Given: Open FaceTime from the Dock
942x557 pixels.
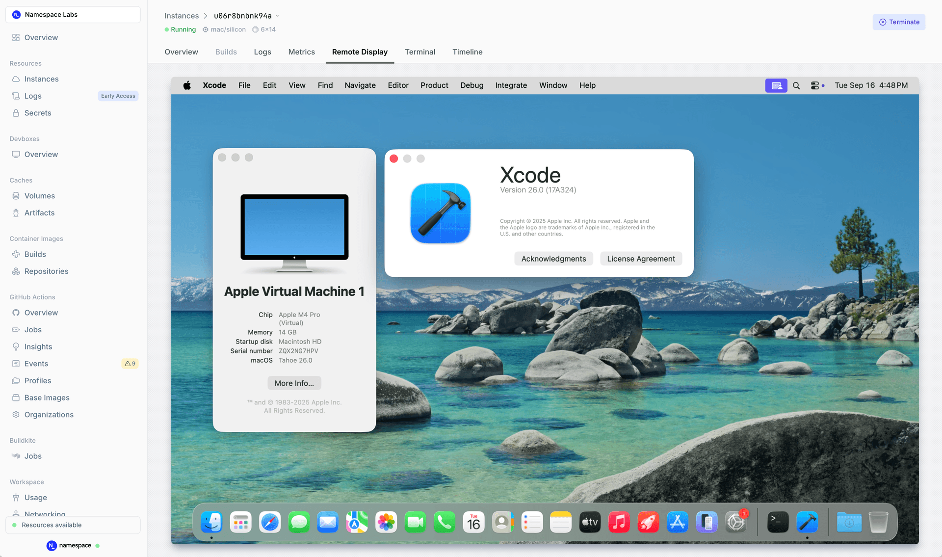Looking at the screenshot, I should (415, 522).
